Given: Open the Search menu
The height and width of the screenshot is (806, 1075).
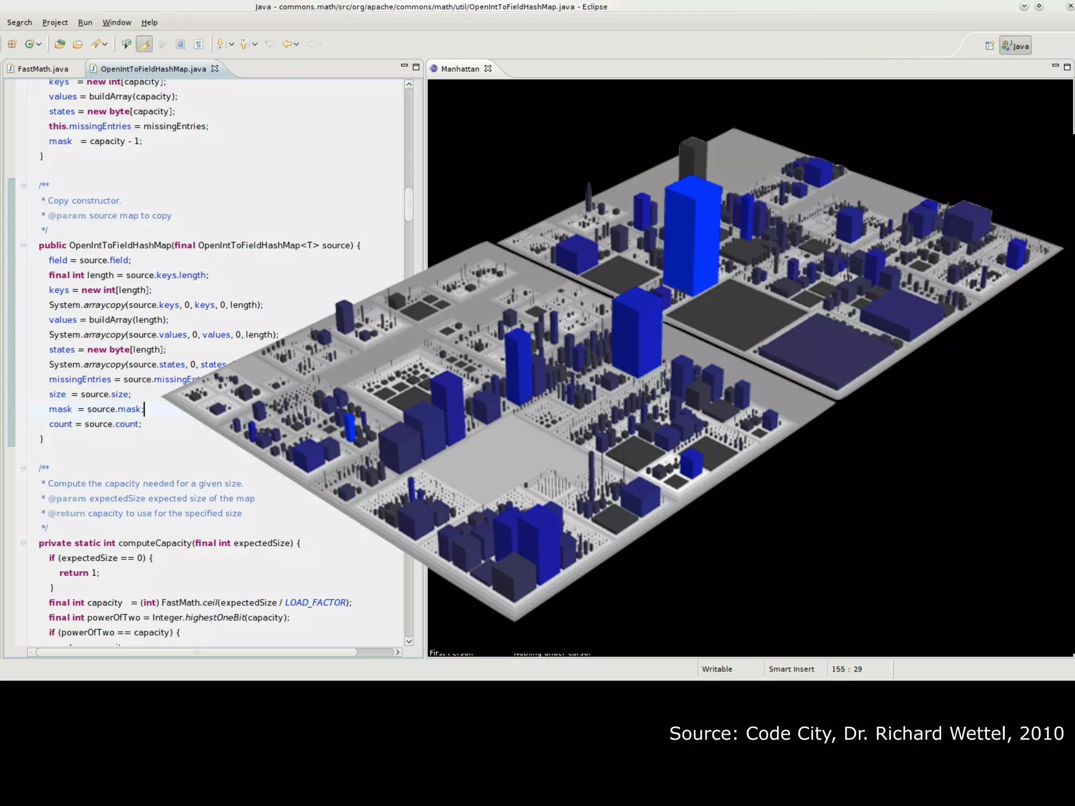Looking at the screenshot, I should pos(19,23).
